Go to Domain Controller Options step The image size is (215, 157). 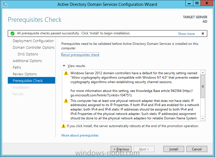tap(34, 48)
